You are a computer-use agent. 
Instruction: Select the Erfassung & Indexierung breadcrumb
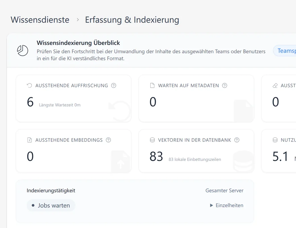click(132, 20)
